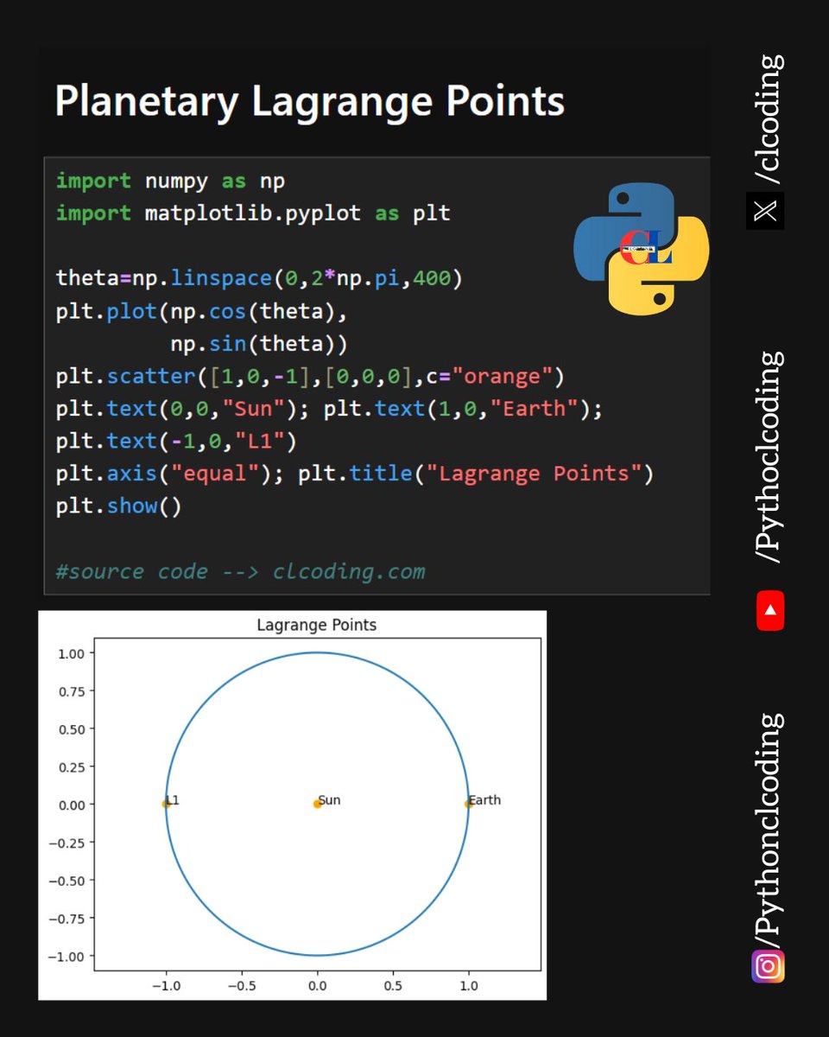This screenshot has width=829, height=1037.
Task: Click the plt.scatter code line
Action: coord(310,377)
